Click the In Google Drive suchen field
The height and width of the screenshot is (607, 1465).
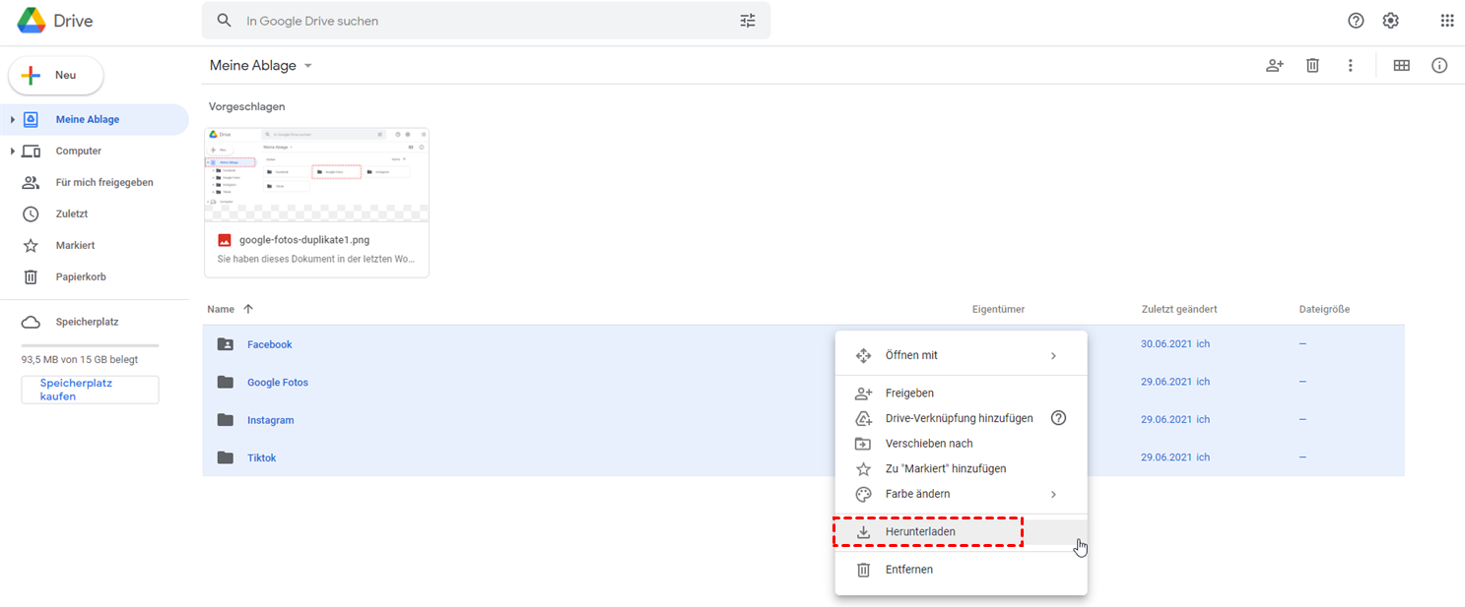487,21
